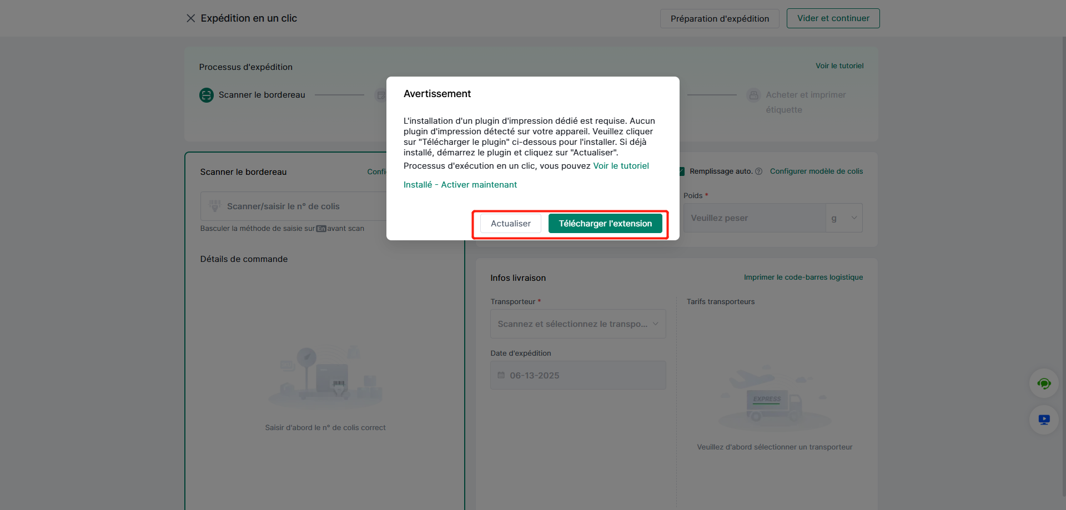Click Vider et continuer button
Viewport: 1066px width, 510px height.
pyautogui.click(x=833, y=18)
